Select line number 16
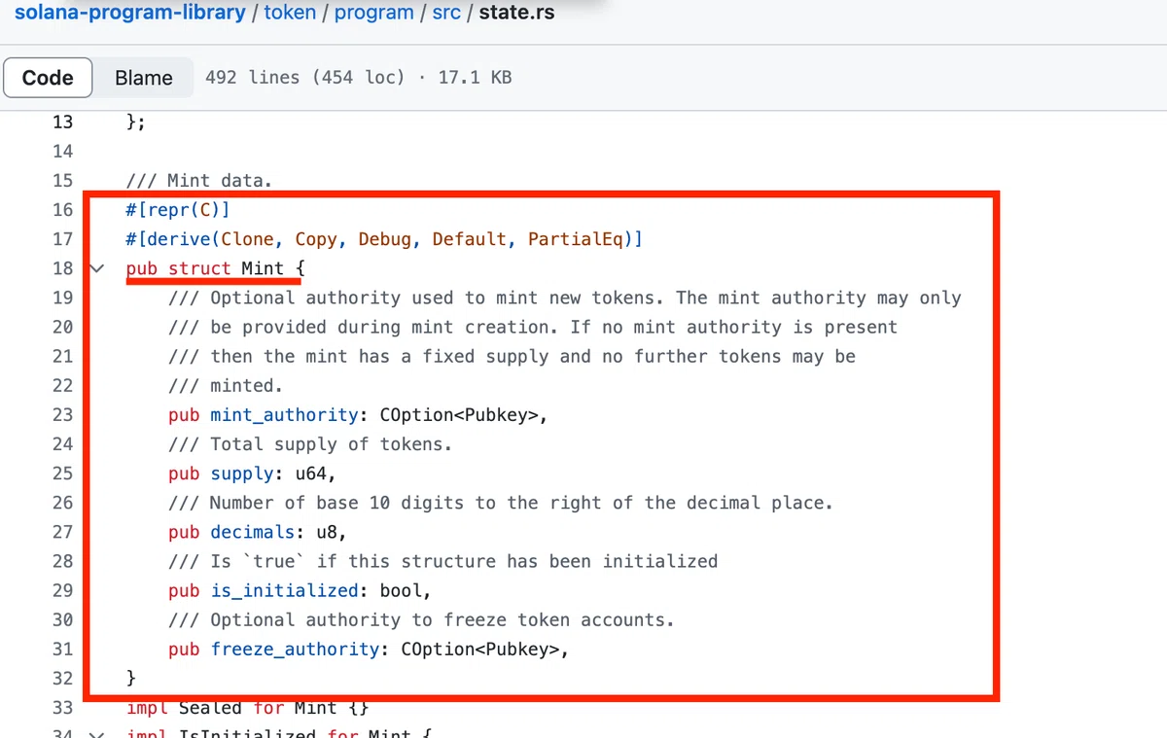 62,209
